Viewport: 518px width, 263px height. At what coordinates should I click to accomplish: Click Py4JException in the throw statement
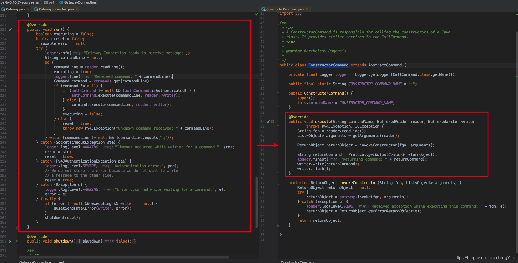pyautogui.click(x=99, y=128)
